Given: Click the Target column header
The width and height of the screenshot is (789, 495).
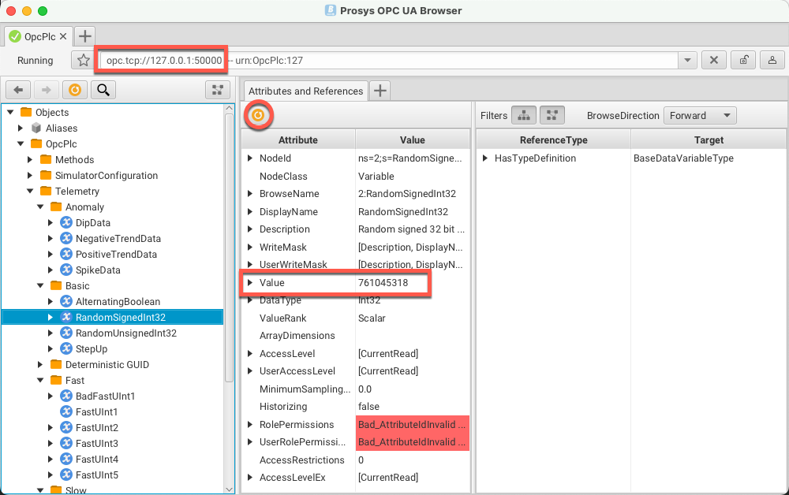Looking at the screenshot, I should click(x=709, y=140).
